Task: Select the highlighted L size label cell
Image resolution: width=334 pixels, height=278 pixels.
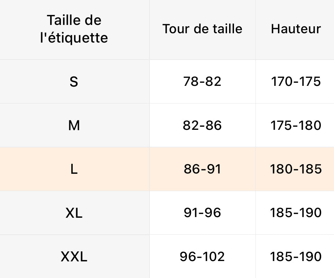Action: pos(74,169)
